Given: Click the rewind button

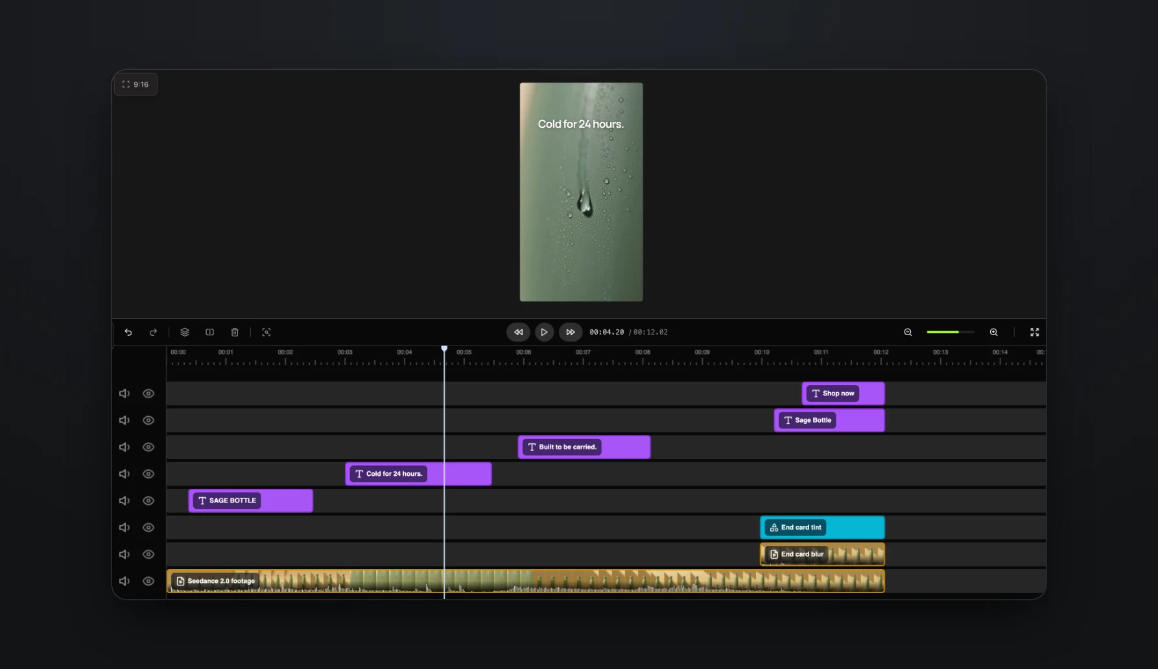Looking at the screenshot, I should pyautogui.click(x=518, y=332).
